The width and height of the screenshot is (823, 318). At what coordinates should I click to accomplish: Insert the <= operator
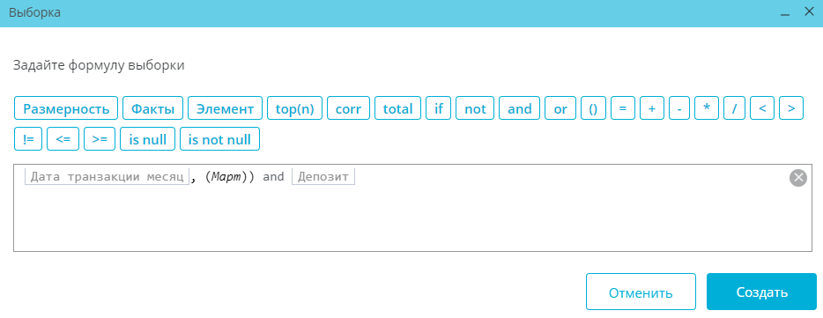63,139
